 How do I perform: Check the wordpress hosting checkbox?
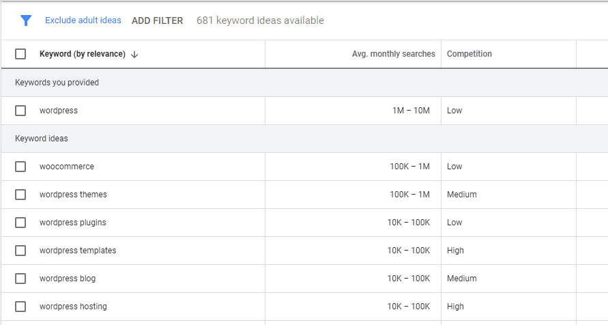tap(20, 307)
